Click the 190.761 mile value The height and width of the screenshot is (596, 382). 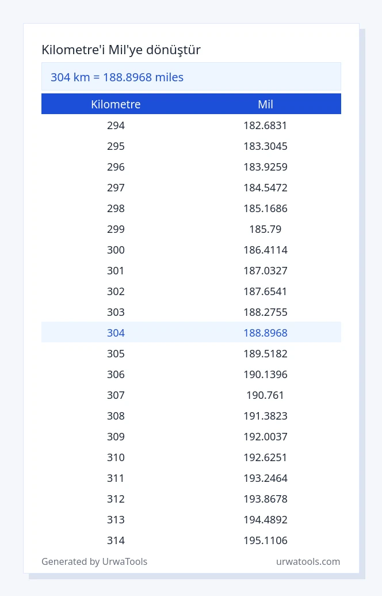pos(266,395)
